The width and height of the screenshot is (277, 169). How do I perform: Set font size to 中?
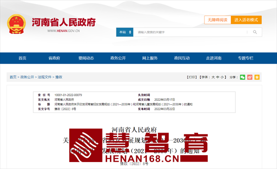[217, 77]
